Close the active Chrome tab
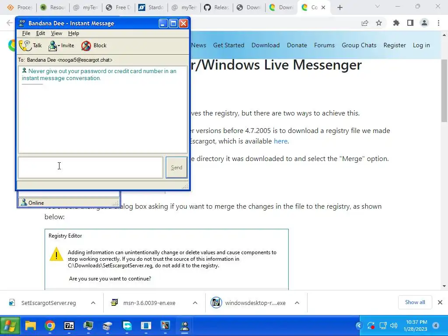This screenshot has width=448, height=336. coord(323,7)
